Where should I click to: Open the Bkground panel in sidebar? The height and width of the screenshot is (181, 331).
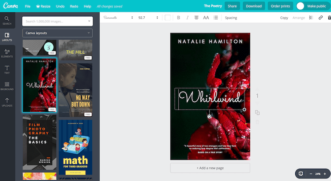[x=7, y=86]
